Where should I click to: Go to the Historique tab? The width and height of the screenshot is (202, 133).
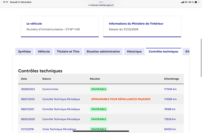[134, 51]
